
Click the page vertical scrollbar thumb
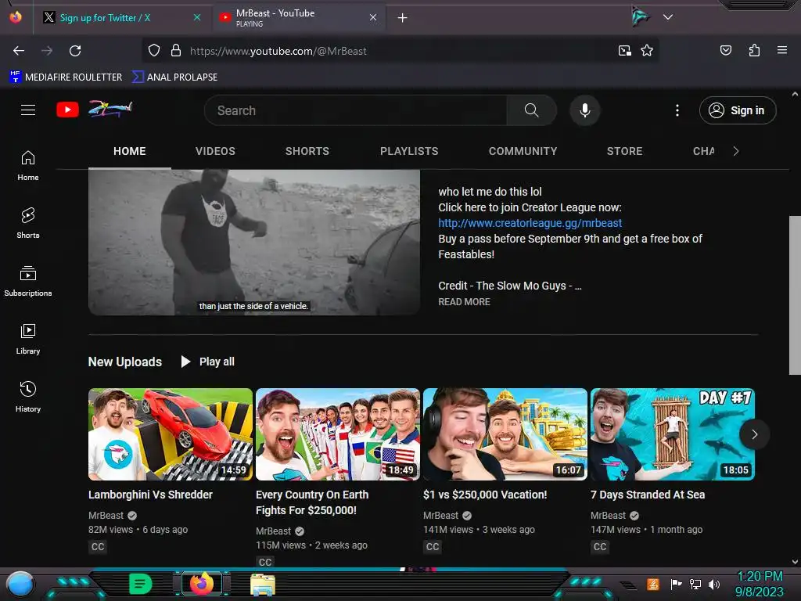(x=795, y=295)
